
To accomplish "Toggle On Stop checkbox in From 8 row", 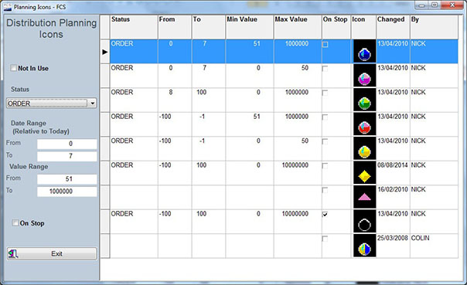I will [x=326, y=93].
